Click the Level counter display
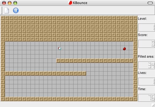155x107 pixels. [146, 27]
